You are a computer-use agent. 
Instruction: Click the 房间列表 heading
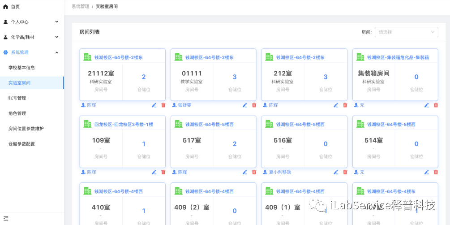pyautogui.click(x=90, y=32)
